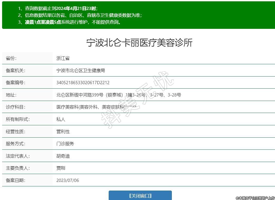The width and height of the screenshot is (275, 200).
Task: Click the 备案日期 field label
Action: coord(16,180)
